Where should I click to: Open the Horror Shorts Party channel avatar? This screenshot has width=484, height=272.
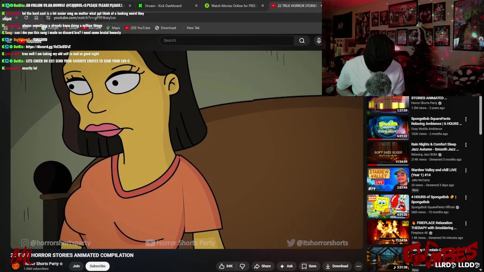pos(16,266)
